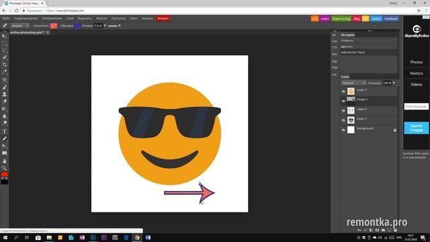Select the Crop tool
This screenshot has height=242, width=430.
tap(5, 65)
